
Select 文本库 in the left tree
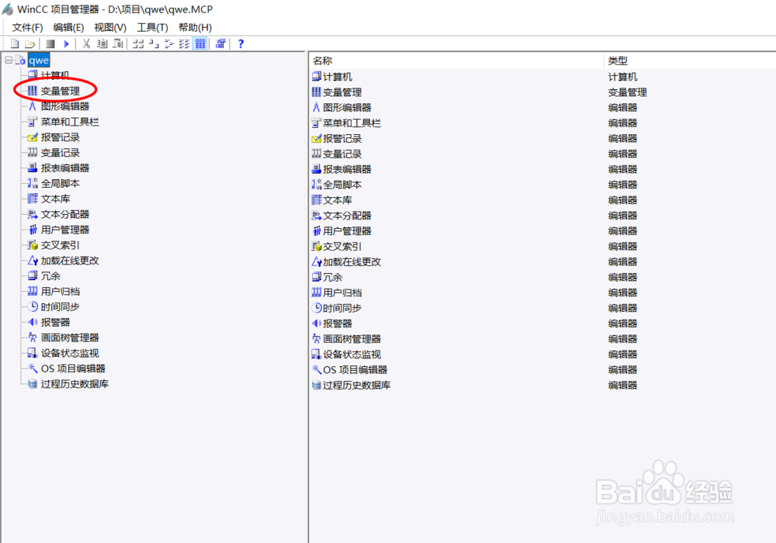coord(55,199)
